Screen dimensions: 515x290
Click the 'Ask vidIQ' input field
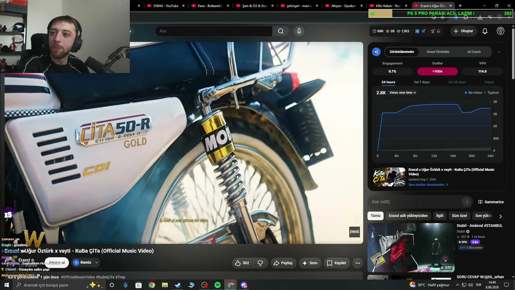[420, 202]
